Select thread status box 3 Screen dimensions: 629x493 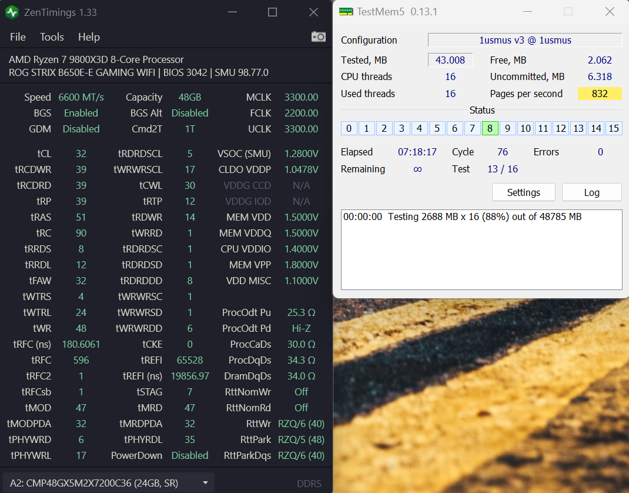(402, 128)
